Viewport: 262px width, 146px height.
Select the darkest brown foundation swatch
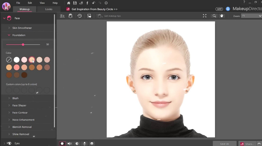pos(24,75)
